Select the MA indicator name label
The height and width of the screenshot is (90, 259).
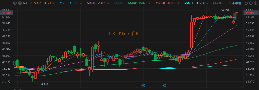[x=25, y=3]
